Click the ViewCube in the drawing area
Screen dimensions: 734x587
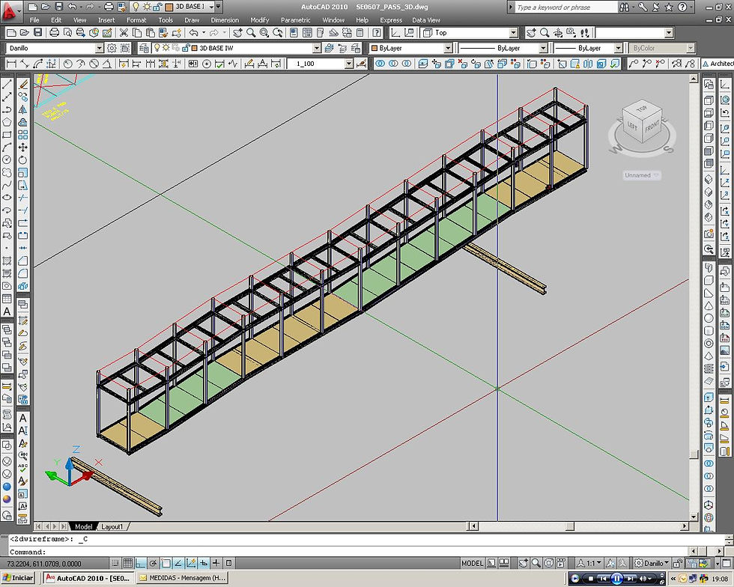(642, 123)
